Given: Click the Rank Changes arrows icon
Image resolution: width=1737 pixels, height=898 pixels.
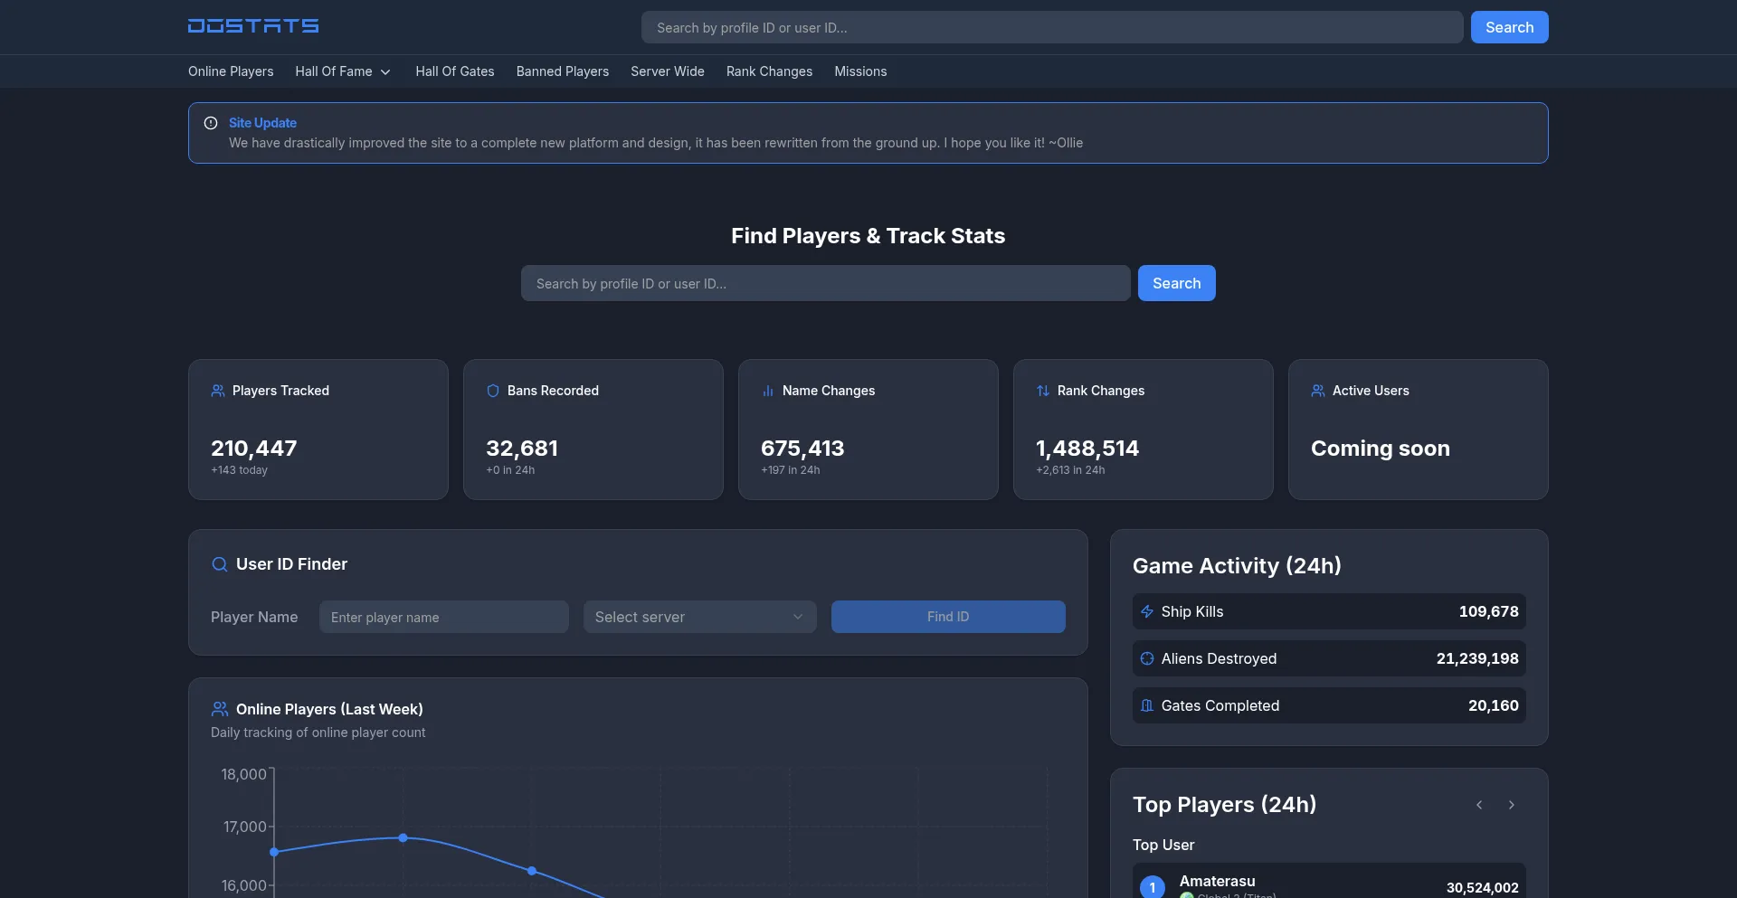Looking at the screenshot, I should (1043, 391).
